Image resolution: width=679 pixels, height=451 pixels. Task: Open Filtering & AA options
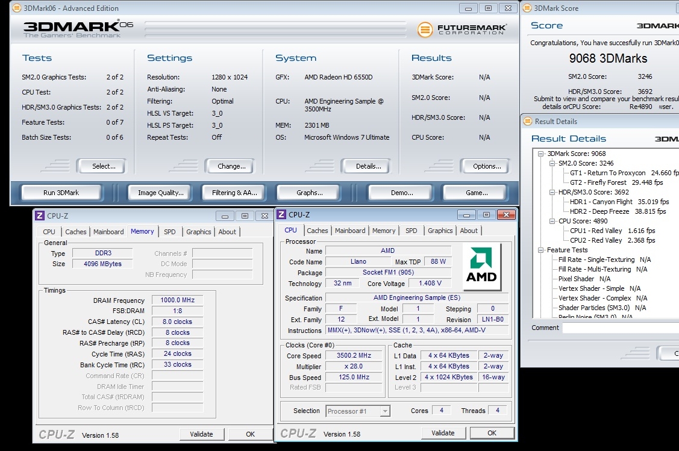tap(234, 193)
